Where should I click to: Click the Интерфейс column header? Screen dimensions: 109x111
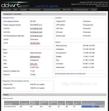pos(25,103)
